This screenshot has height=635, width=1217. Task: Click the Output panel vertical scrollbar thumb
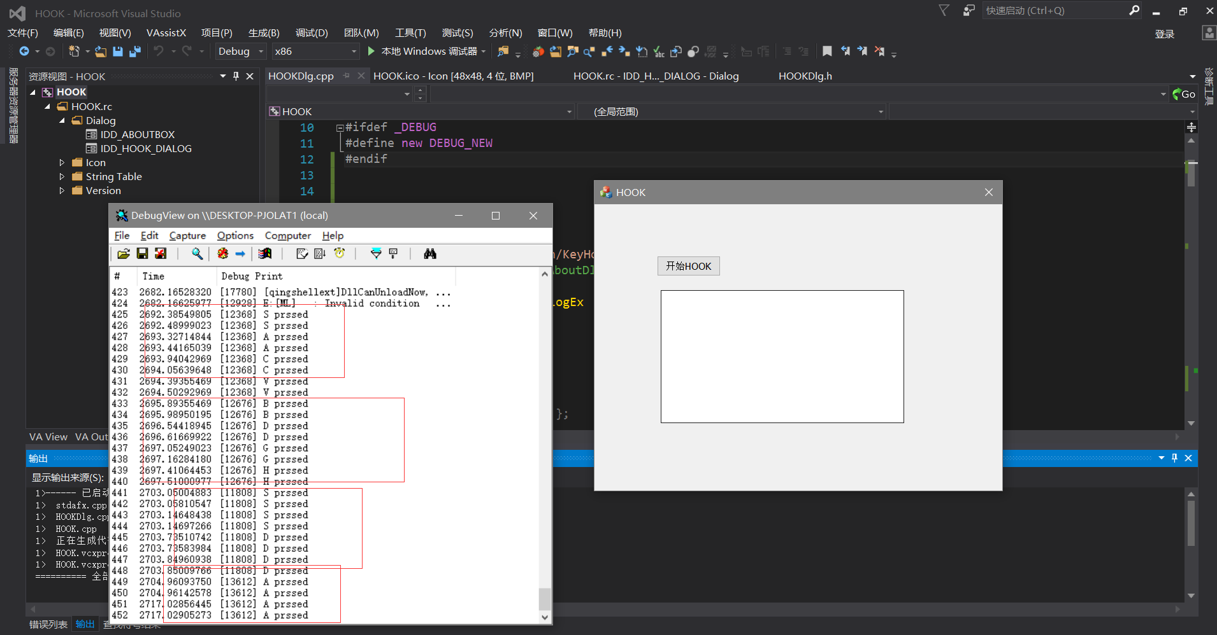click(x=1192, y=523)
